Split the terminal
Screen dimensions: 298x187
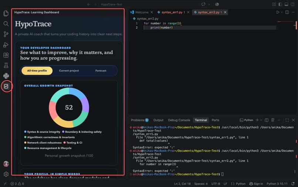coord(267,120)
